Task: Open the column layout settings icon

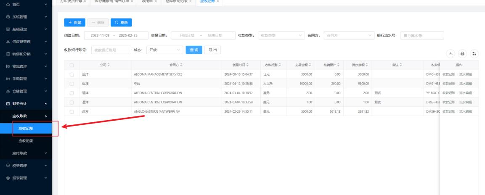Action: point(474,53)
